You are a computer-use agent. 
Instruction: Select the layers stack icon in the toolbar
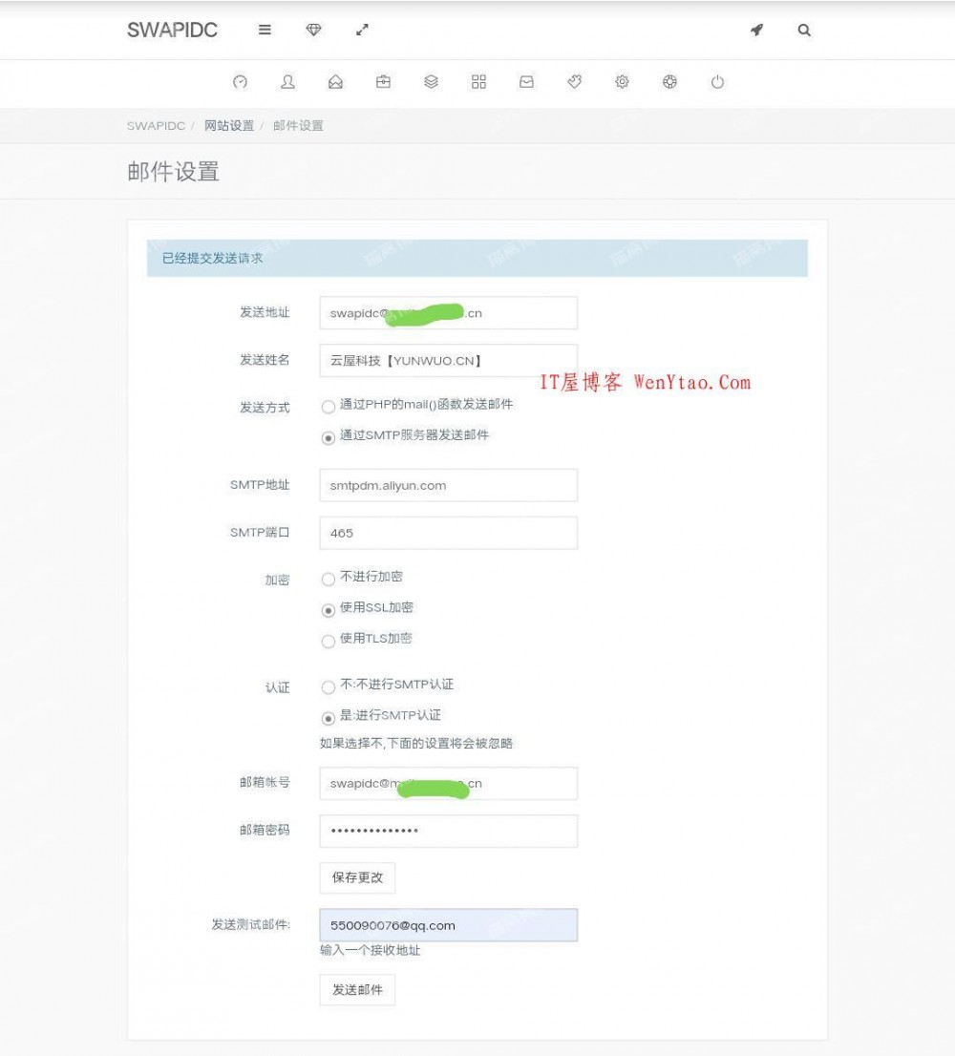click(431, 82)
